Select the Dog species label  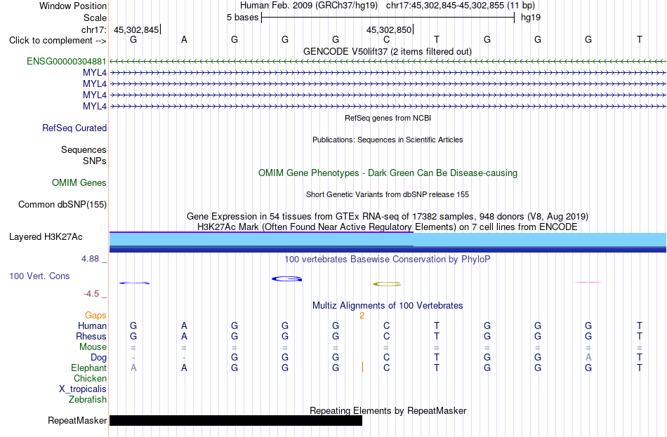click(x=99, y=358)
